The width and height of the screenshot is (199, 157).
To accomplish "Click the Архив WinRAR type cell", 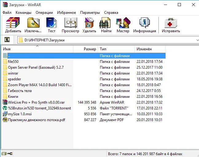I will click(112, 102).
